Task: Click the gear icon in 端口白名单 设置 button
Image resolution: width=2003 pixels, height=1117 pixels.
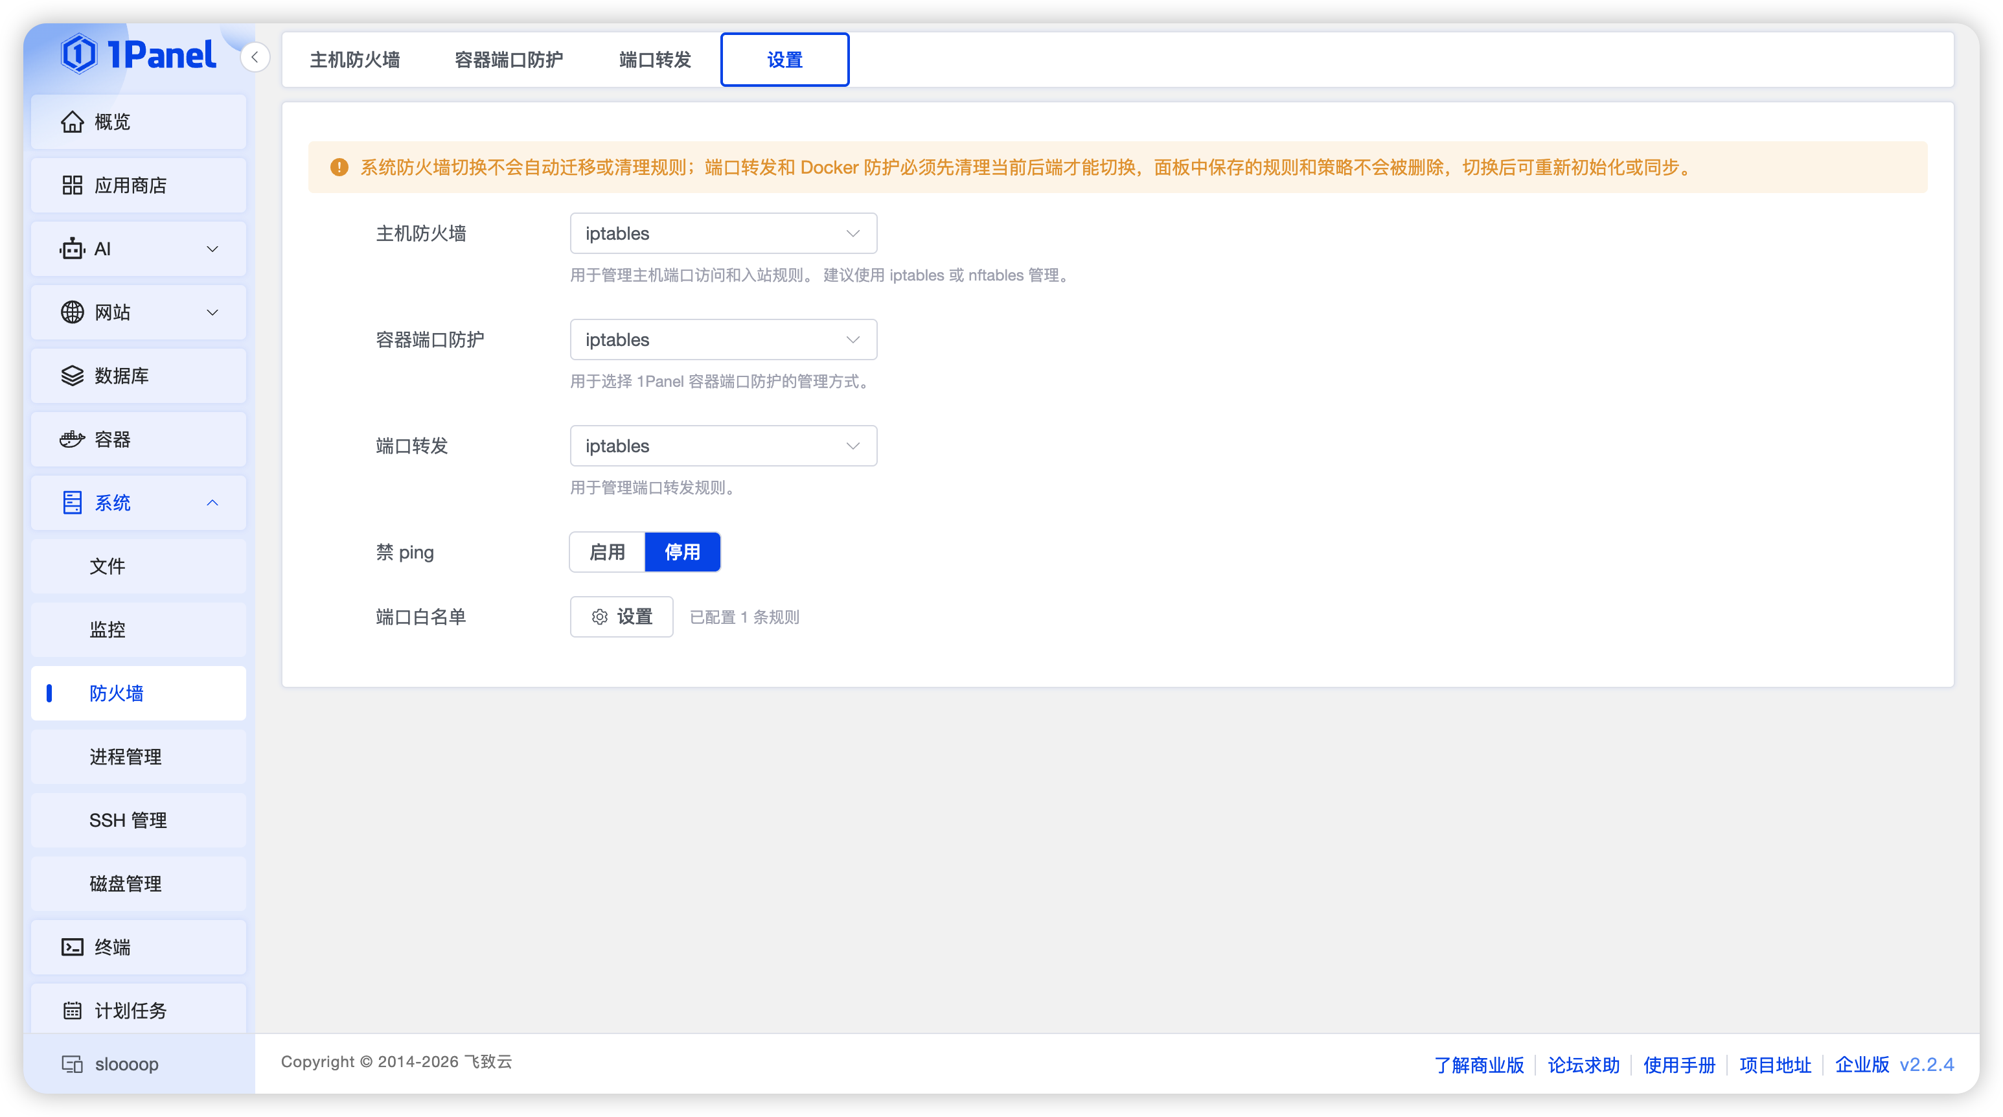Action: (599, 617)
